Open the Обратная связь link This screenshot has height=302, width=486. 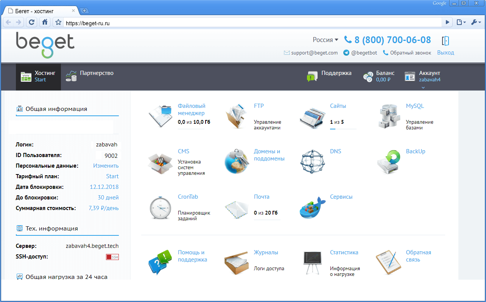pyautogui.click(x=419, y=256)
